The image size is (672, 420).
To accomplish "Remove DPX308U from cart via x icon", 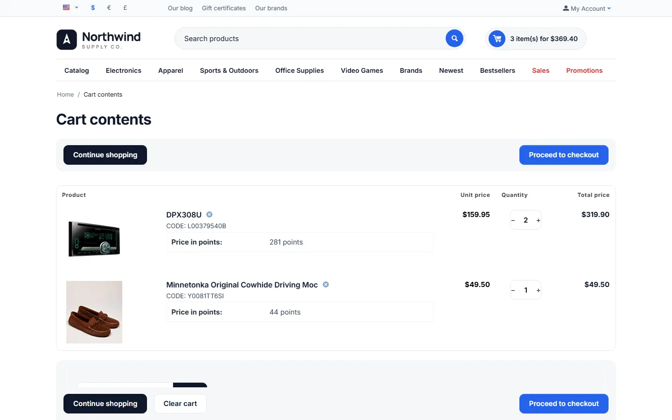I will (210, 215).
